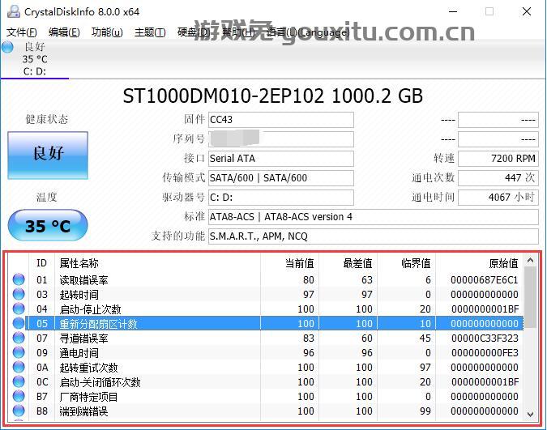The image size is (547, 430).
Task: Click the serial number field
Action: (281, 139)
